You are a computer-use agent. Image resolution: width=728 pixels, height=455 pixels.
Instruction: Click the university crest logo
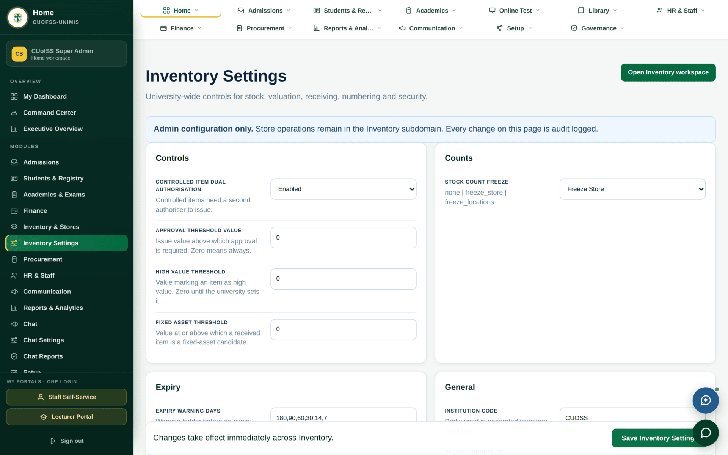[17, 17]
